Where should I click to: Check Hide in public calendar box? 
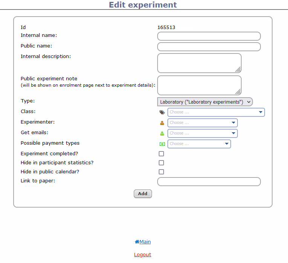pyautogui.click(x=161, y=172)
